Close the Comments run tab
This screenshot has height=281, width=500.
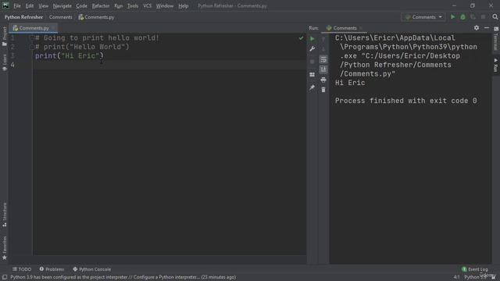[361, 28]
